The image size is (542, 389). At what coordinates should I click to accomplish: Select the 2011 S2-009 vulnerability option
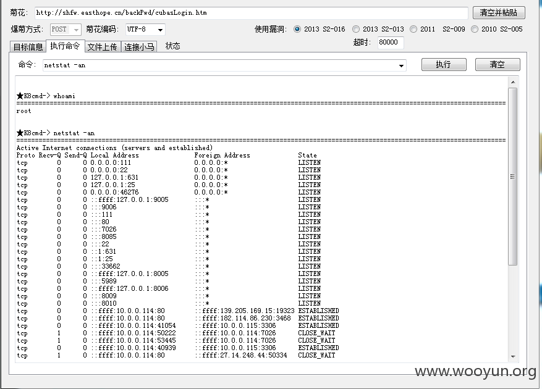[438, 30]
